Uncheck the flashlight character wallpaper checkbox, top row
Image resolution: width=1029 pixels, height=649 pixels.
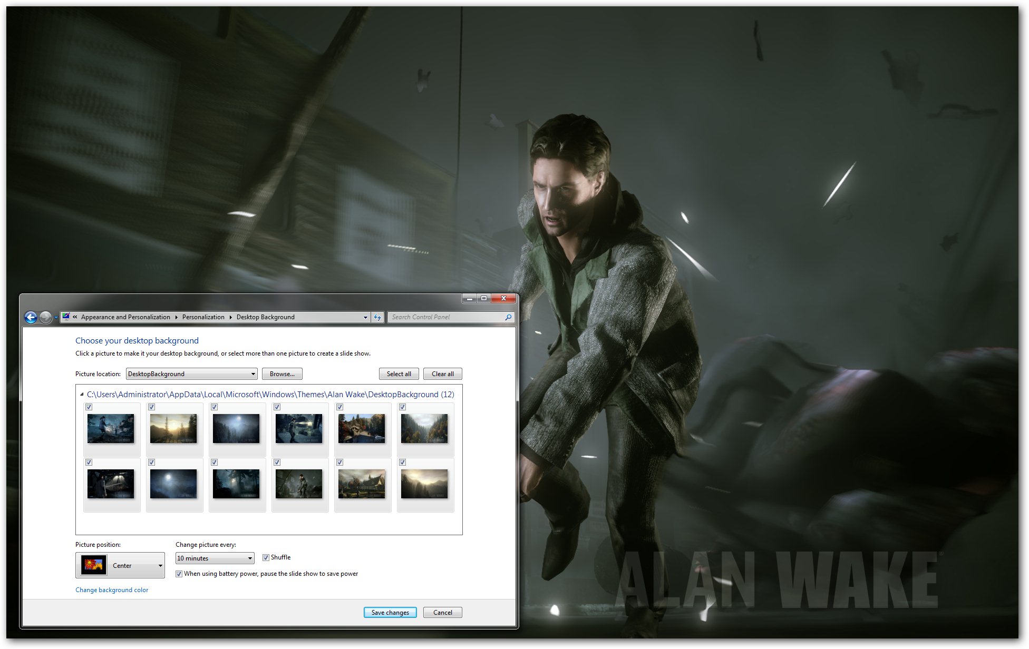click(277, 407)
